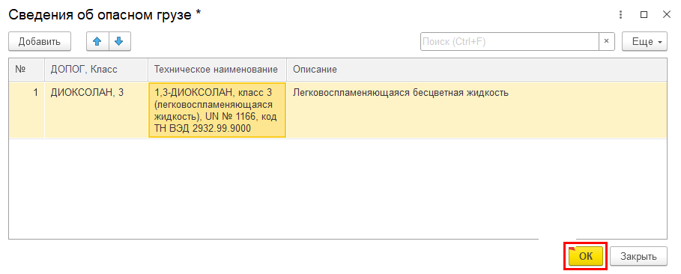
Task: Move the row up with the arrow
Action: pyautogui.click(x=97, y=42)
